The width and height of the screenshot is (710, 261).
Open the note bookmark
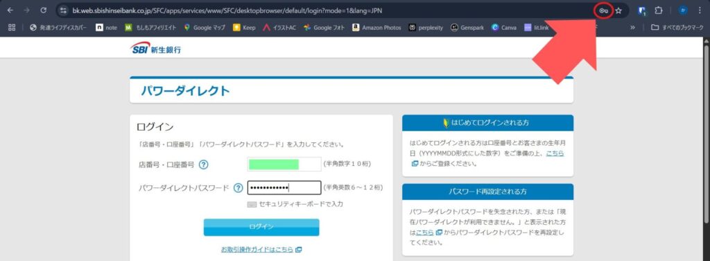(x=106, y=28)
